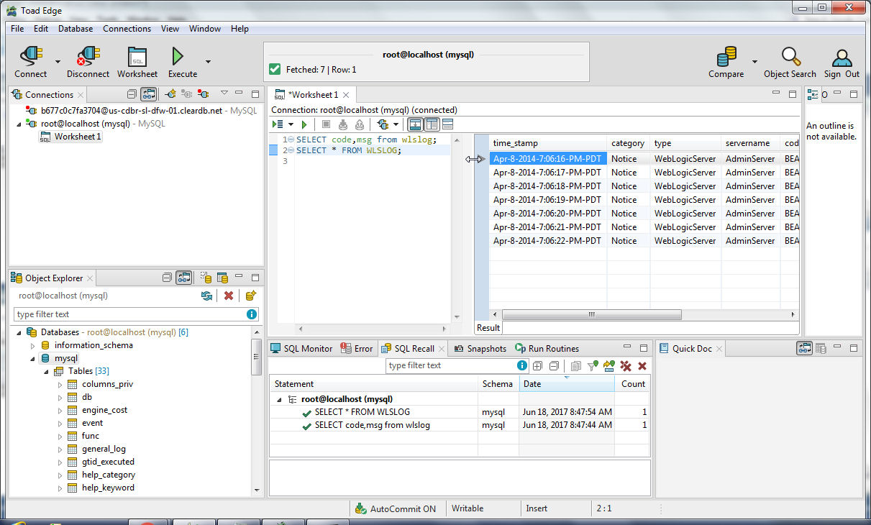
Task: Toggle link with editor in Connections panel
Action: pos(149,94)
